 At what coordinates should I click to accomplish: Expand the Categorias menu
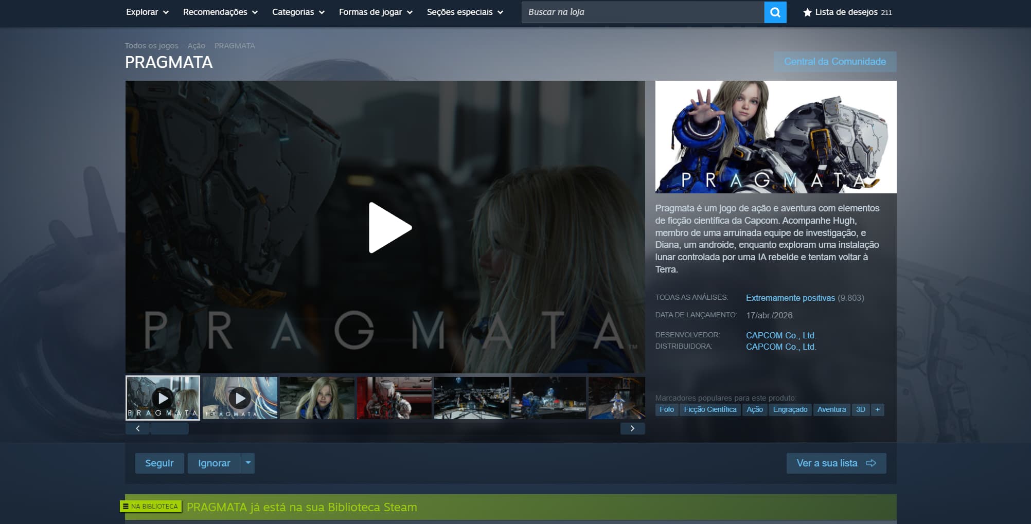[x=298, y=12]
